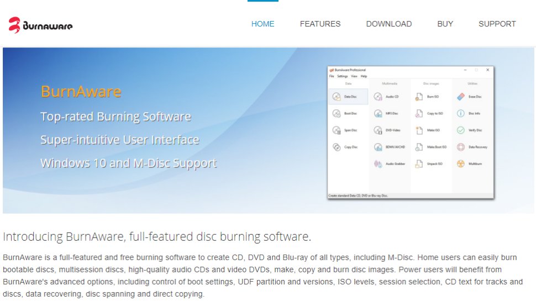Click the status bar text "Create standard Data CD, DVD or Blu-ray Disc"
The image size is (536, 301).
click(358, 196)
